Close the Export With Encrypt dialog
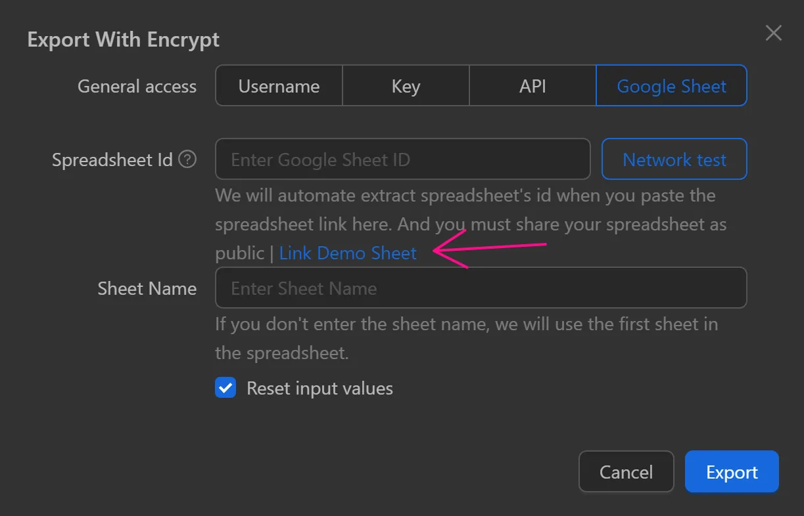 click(x=773, y=33)
